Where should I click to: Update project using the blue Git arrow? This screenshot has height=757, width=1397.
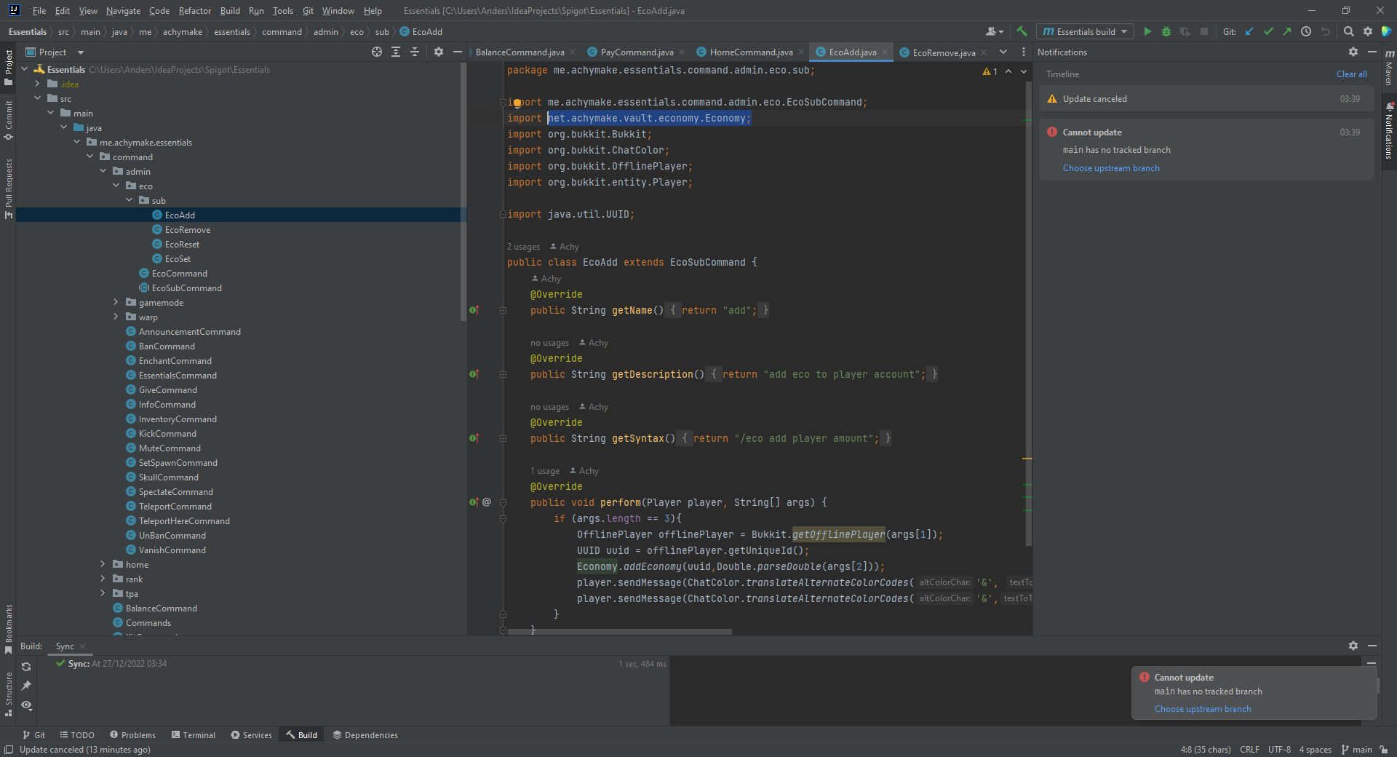(1249, 31)
